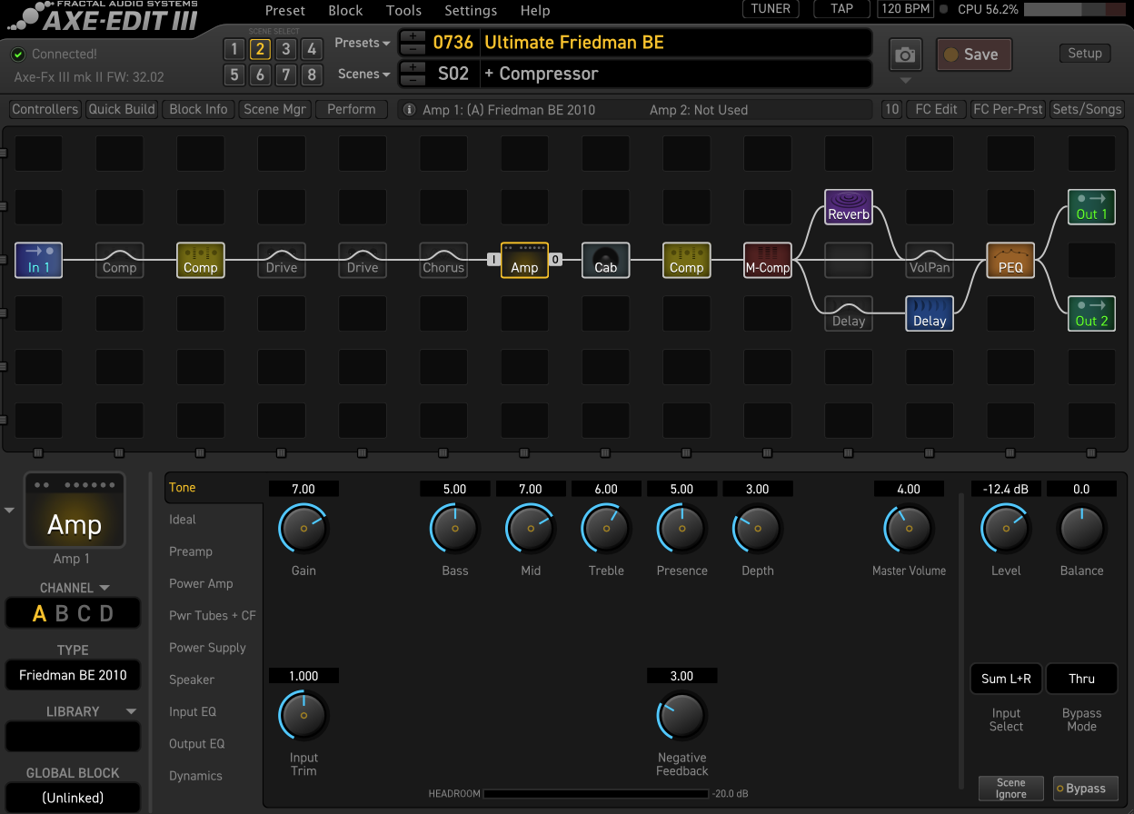Open the Presets dropdown
The height and width of the screenshot is (814, 1134).
coord(362,43)
